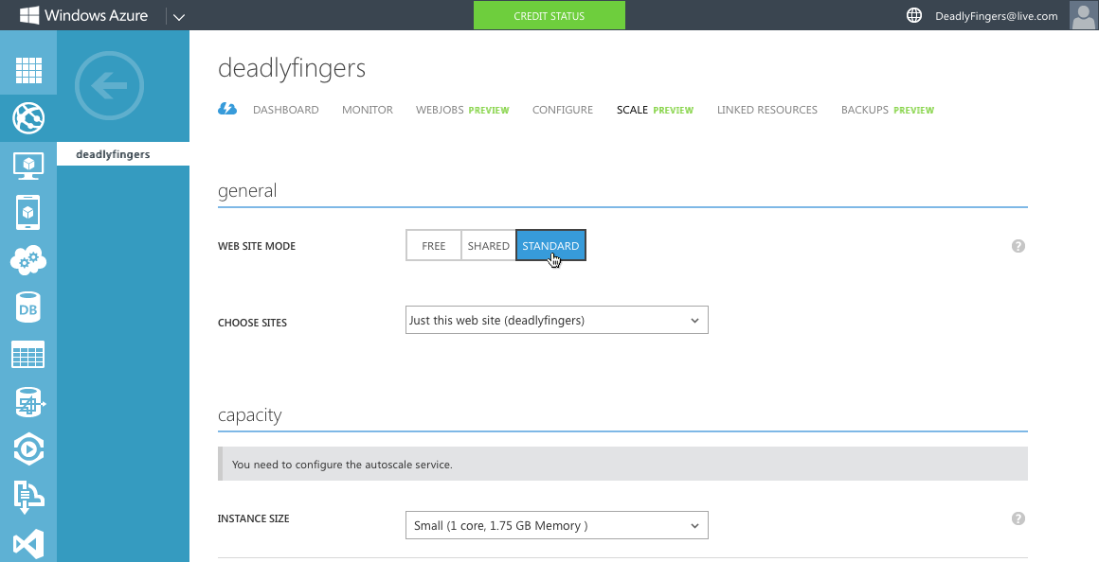
Task: Open help for Instance Size
Action: 1018,518
